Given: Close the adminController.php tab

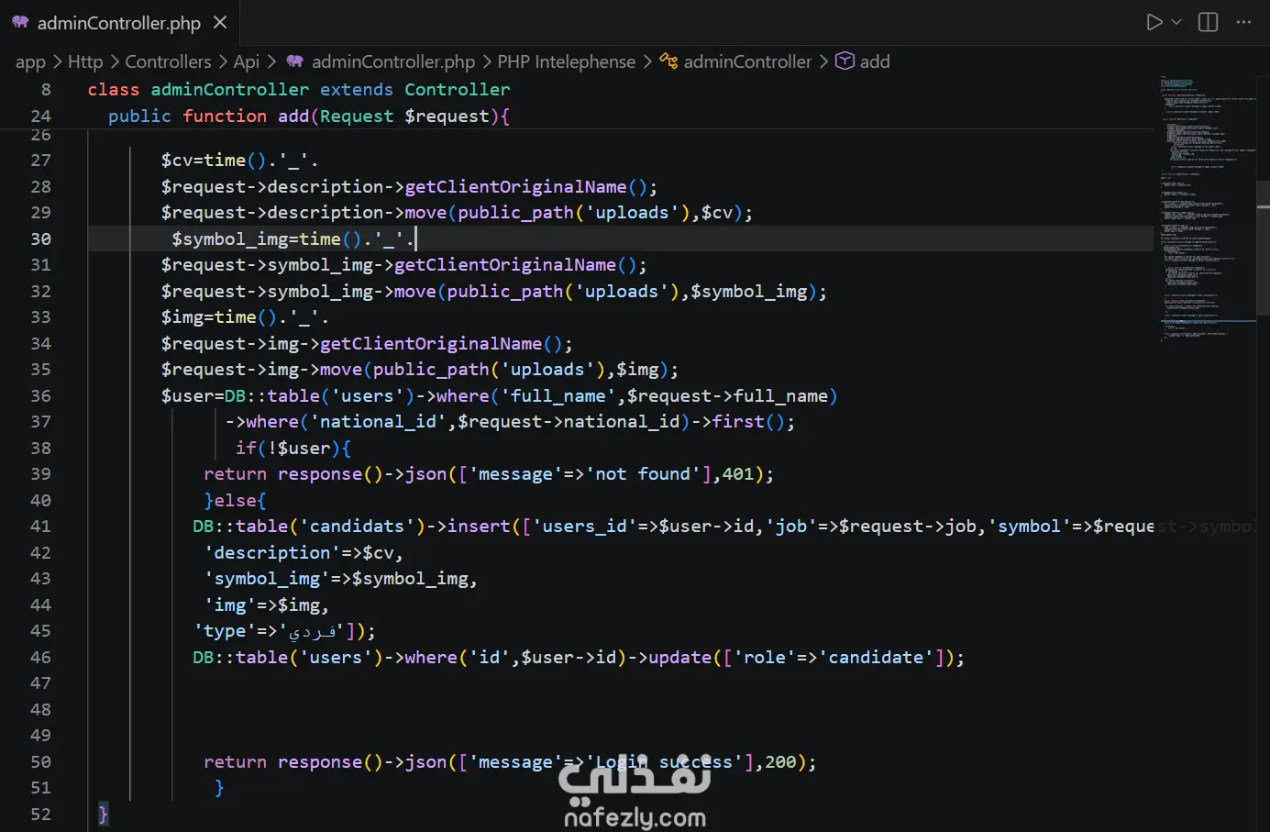Looking at the screenshot, I should [220, 22].
